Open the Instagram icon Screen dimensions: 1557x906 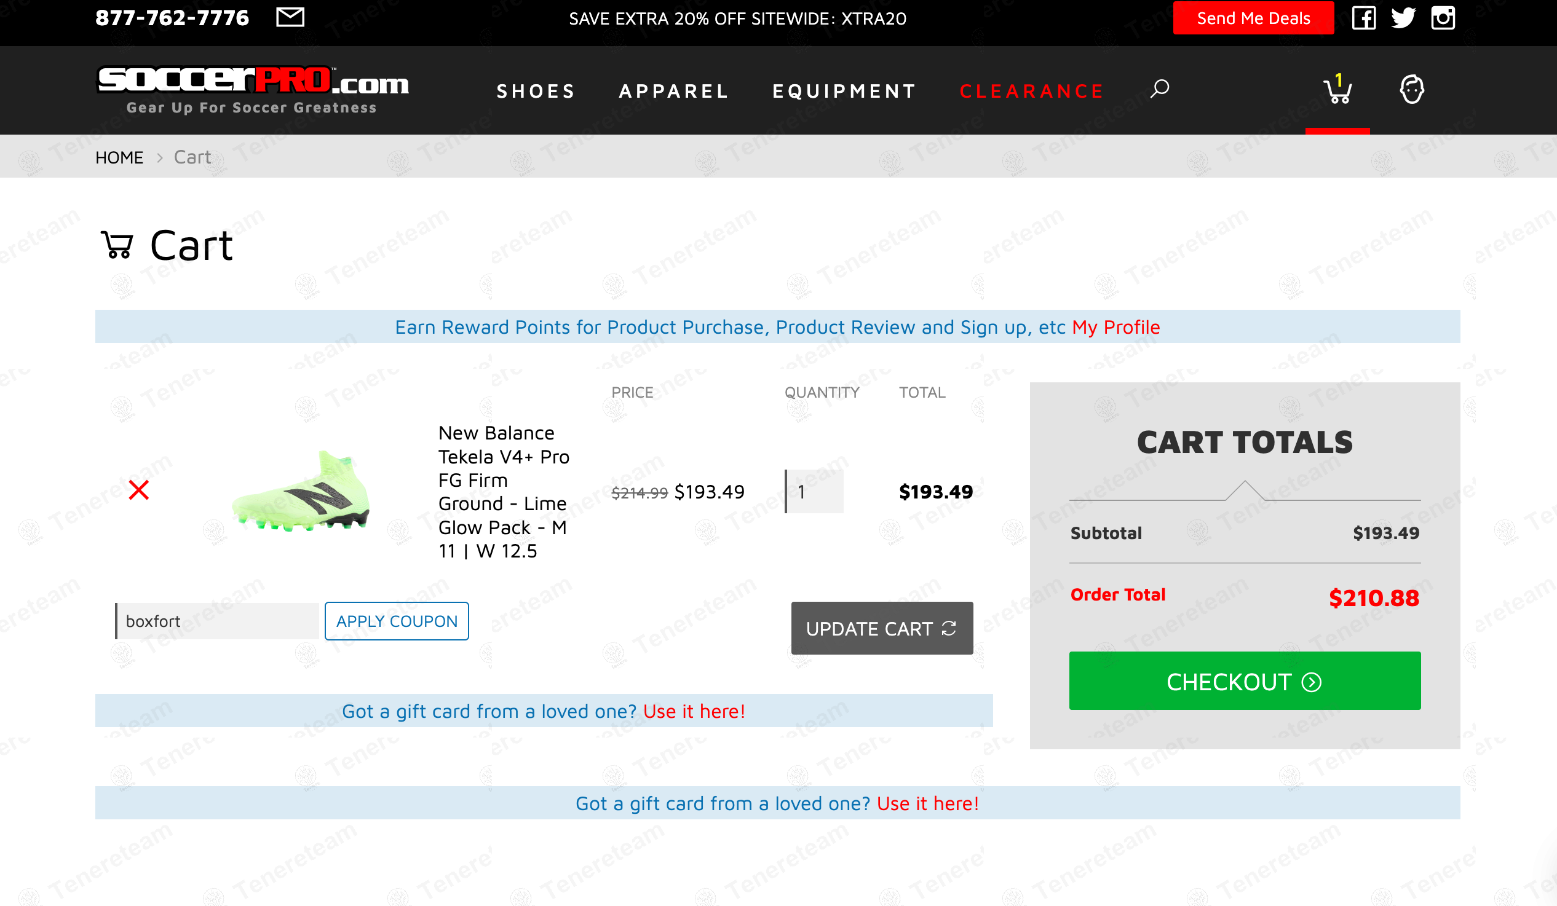[x=1442, y=18]
